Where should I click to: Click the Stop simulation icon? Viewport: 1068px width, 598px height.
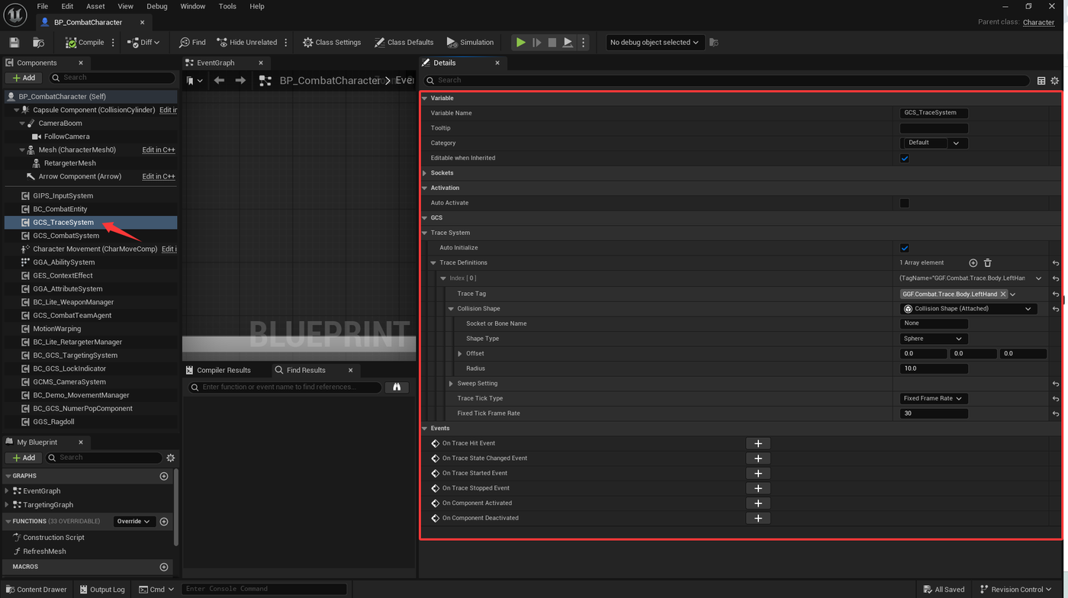pos(552,43)
